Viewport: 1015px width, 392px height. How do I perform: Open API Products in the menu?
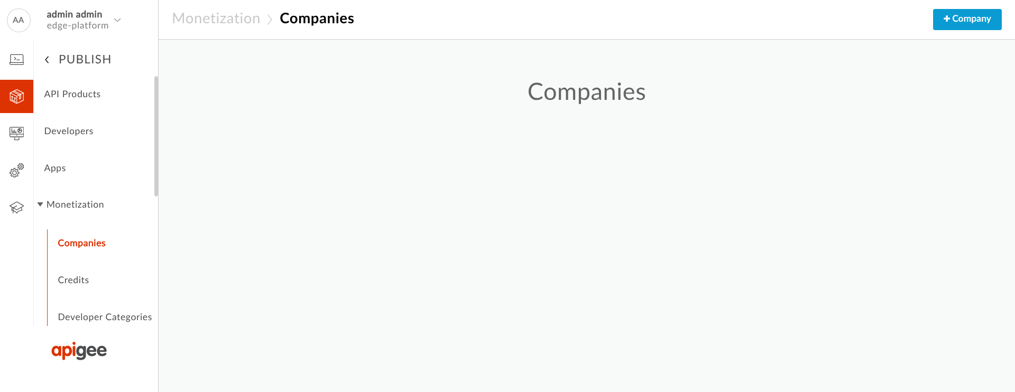(x=72, y=94)
